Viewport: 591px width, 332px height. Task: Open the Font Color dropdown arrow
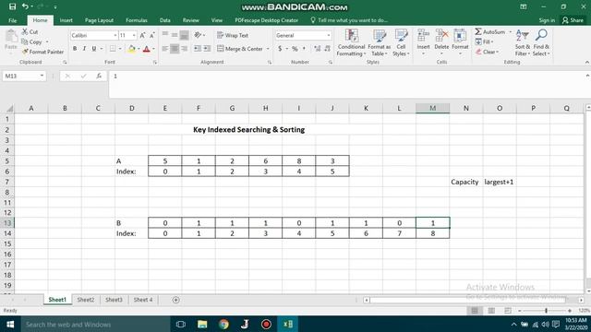pyautogui.click(x=154, y=49)
